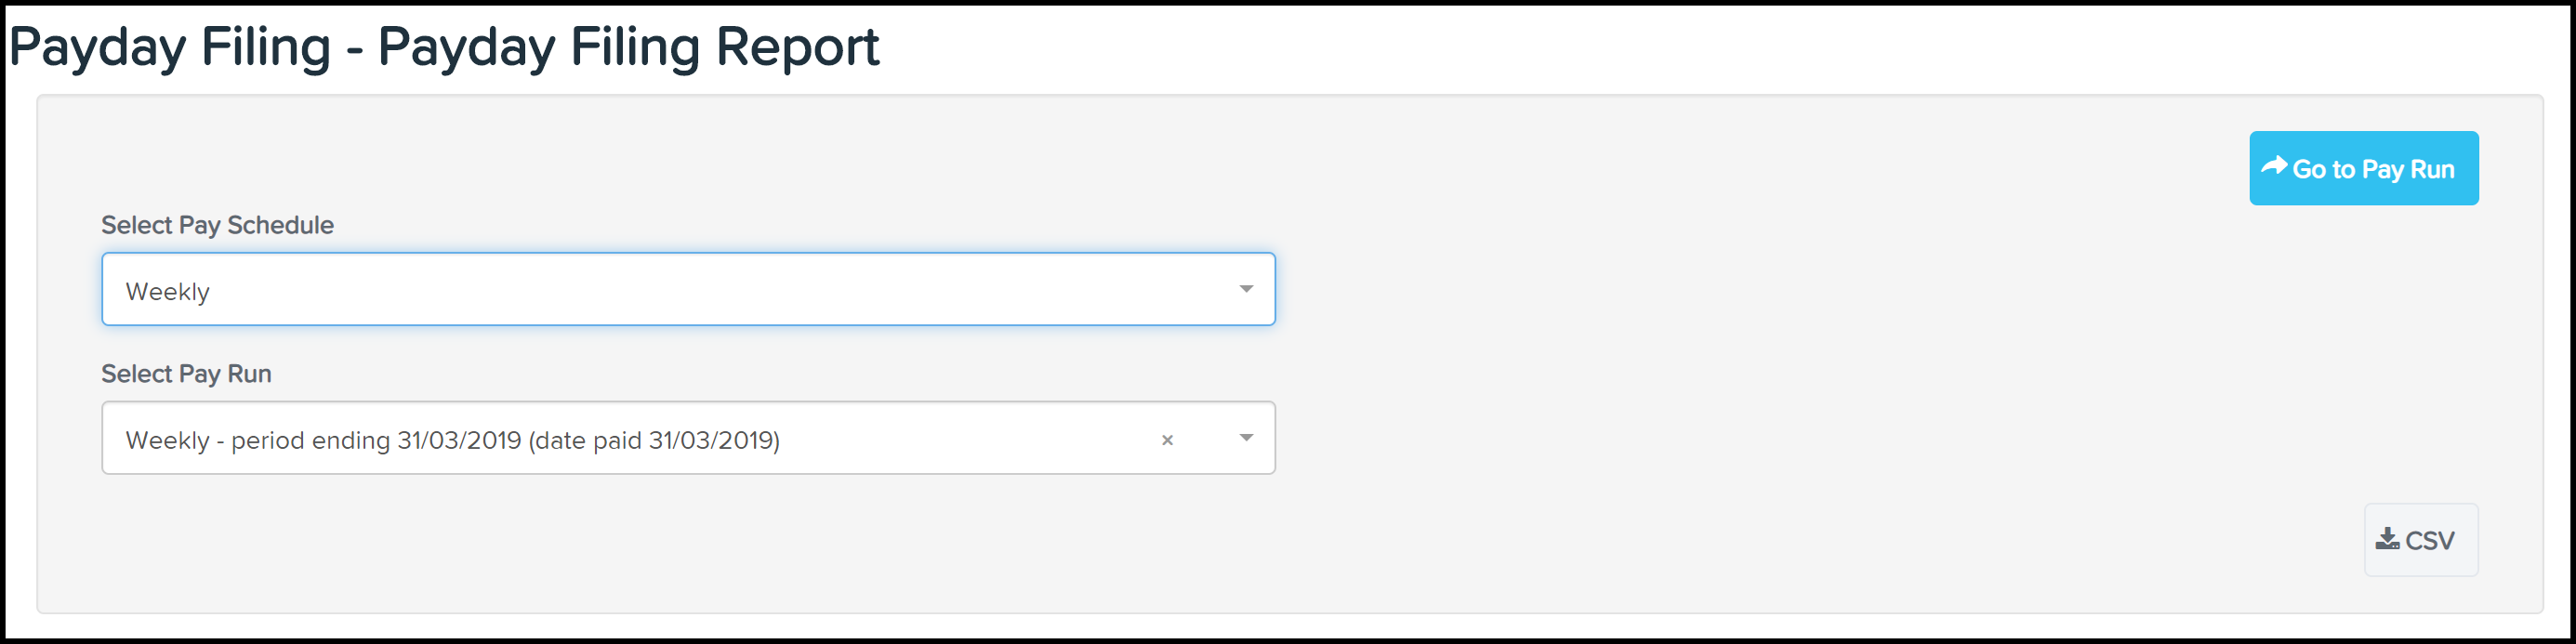Click the 'CSV' text on the export button
Image resolution: width=2576 pixels, height=644 pixels.
(x=2429, y=541)
